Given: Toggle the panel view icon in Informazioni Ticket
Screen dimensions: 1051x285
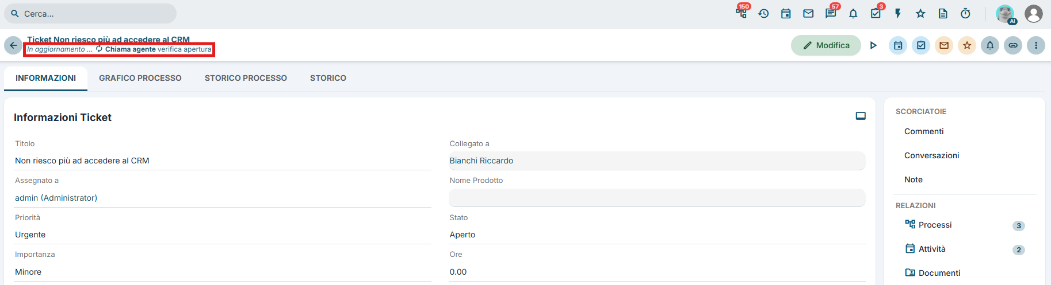Looking at the screenshot, I should (861, 116).
